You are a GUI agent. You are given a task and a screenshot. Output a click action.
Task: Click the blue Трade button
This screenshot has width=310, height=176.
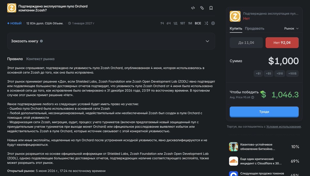[x=264, y=112]
